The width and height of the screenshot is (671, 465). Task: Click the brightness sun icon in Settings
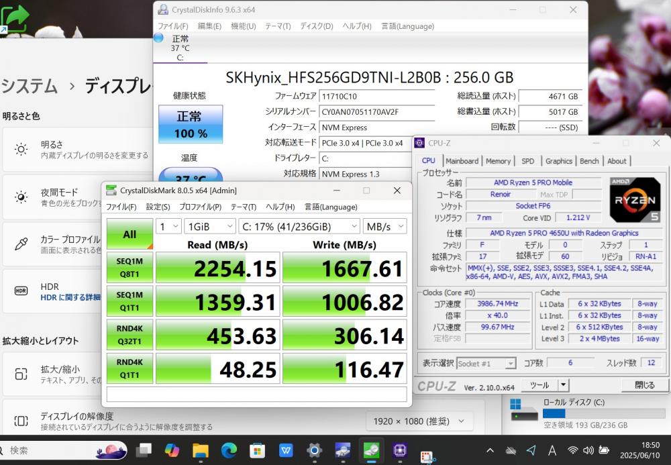[x=21, y=149]
